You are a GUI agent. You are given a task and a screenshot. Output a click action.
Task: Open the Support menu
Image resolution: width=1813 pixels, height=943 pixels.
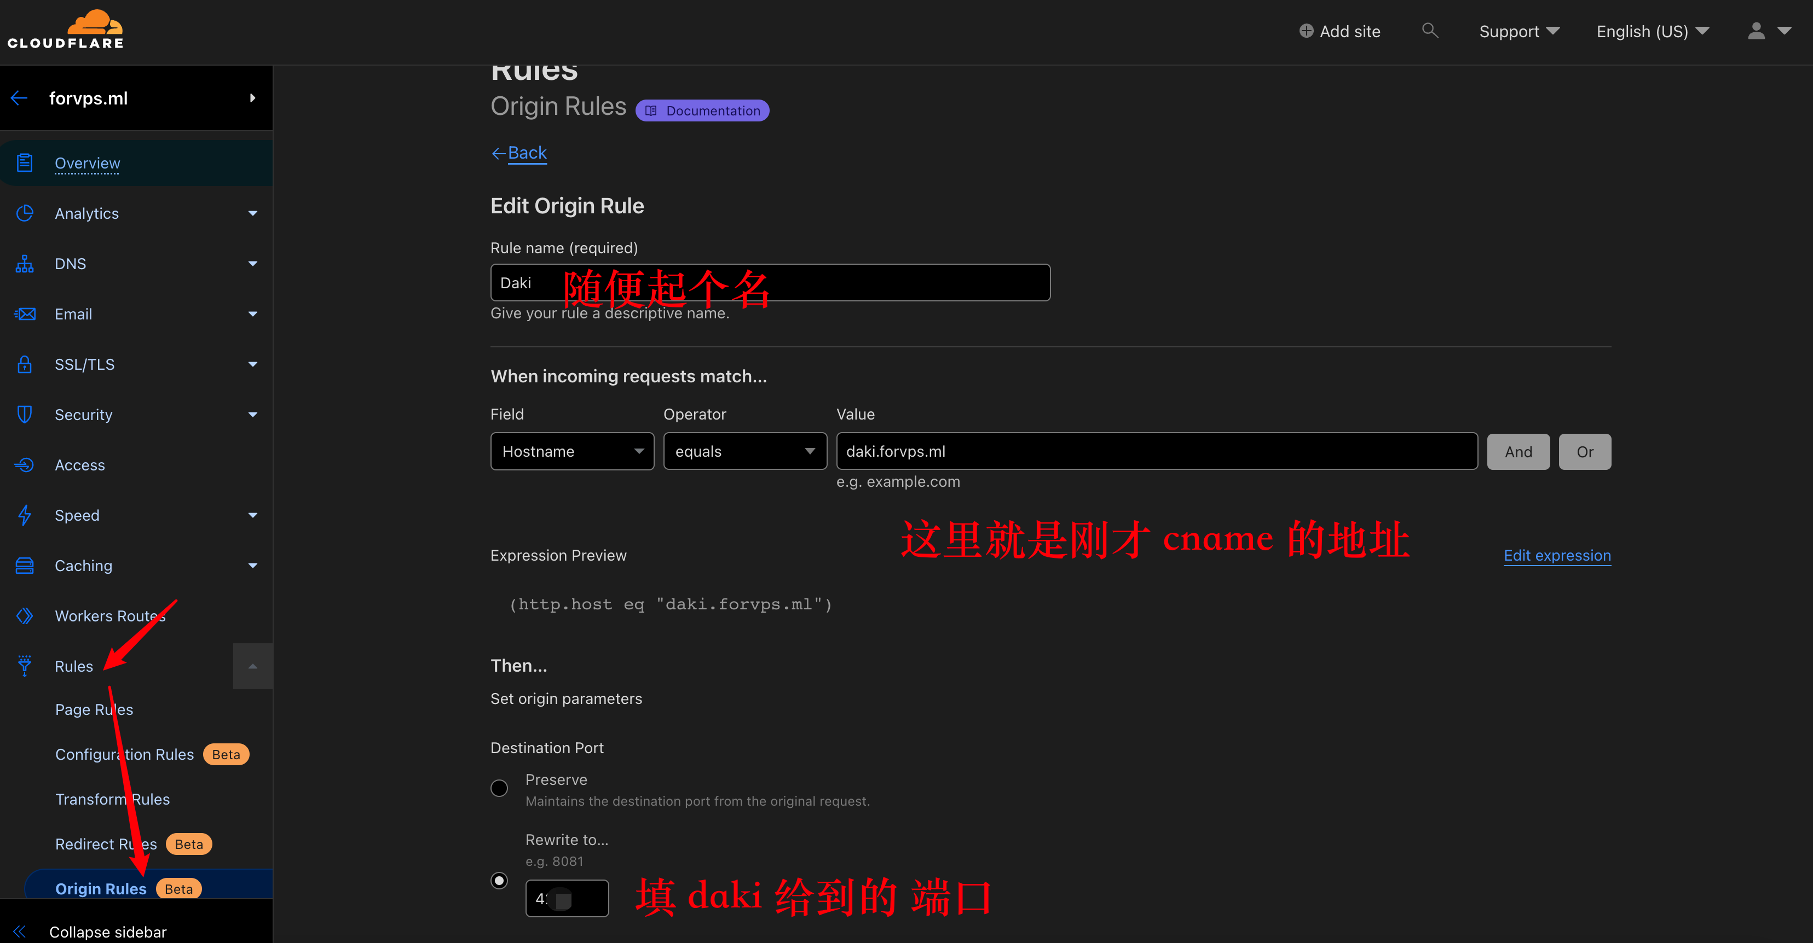tap(1519, 32)
